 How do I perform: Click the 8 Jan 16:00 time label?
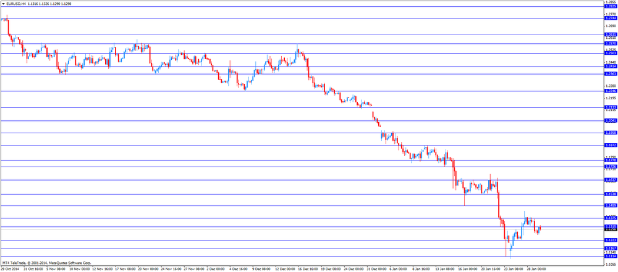click(422, 270)
